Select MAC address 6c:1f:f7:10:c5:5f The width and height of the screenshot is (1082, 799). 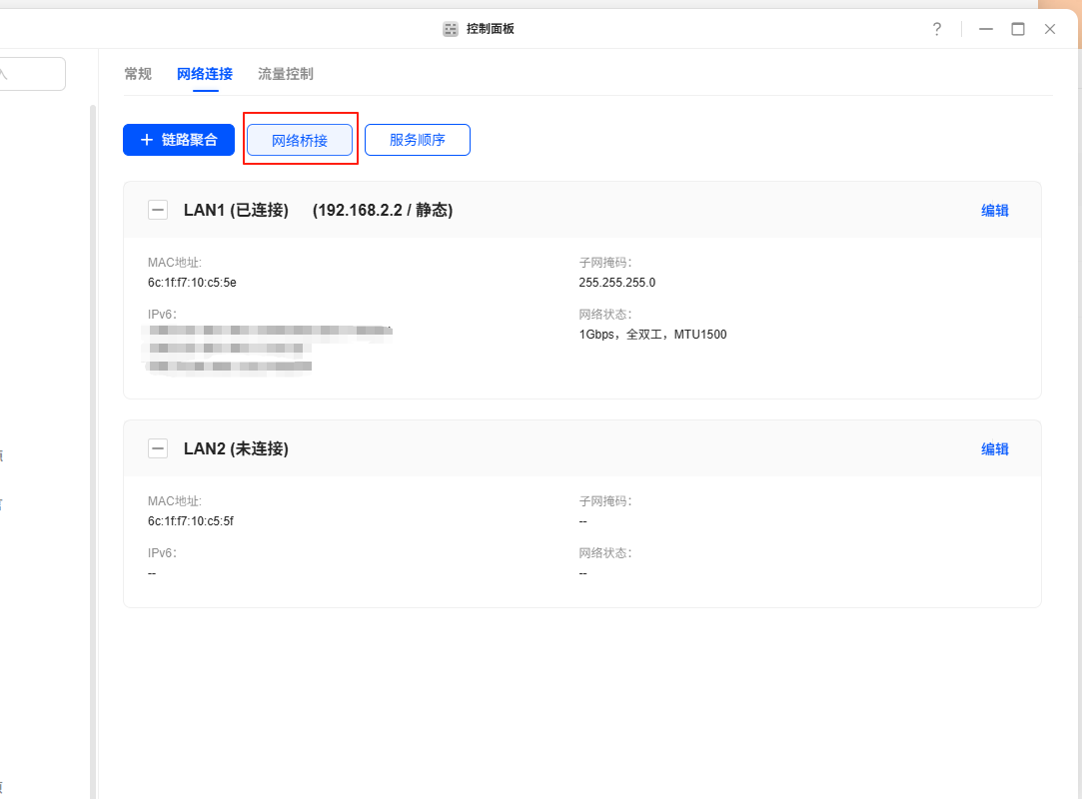tap(191, 521)
